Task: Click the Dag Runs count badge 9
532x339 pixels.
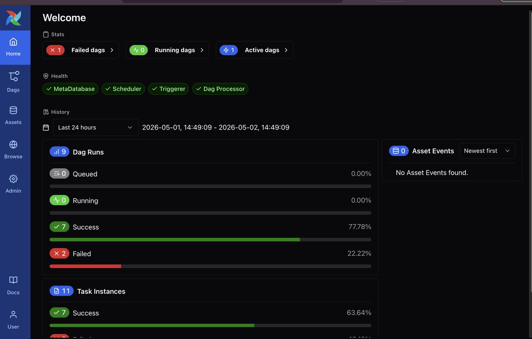Action: [x=59, y=152]
